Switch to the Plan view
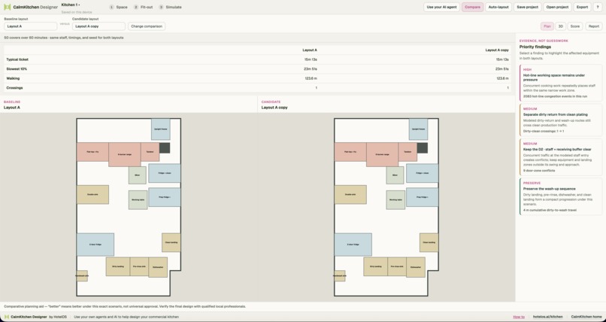The image size is (606, 322). [547, 26]
